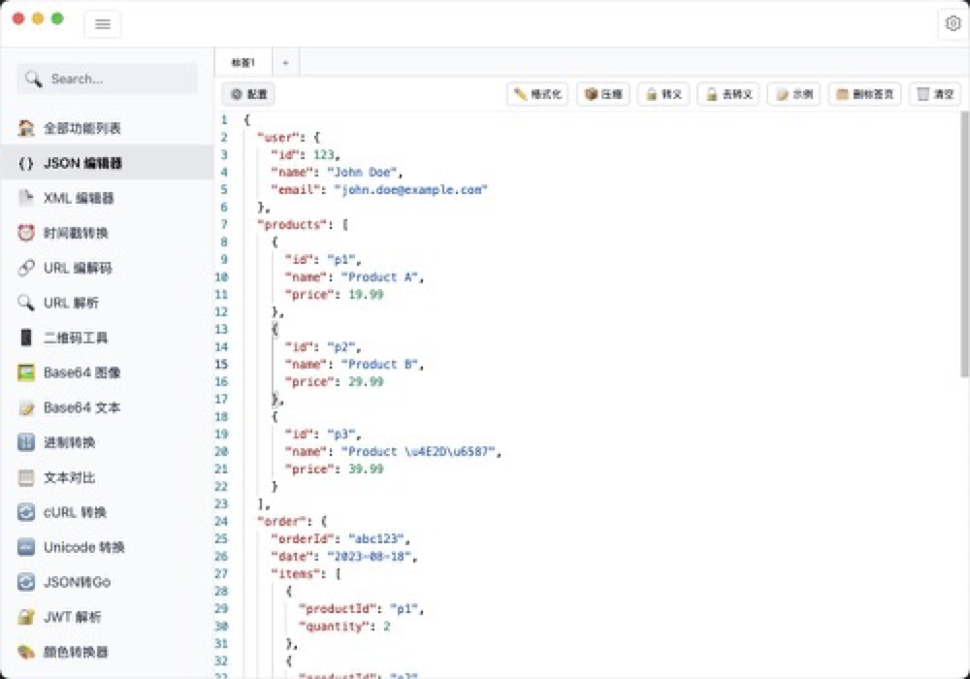Switch to the 标签1 tab
Viewport: 970px width, 679px height.
point(244,60)
